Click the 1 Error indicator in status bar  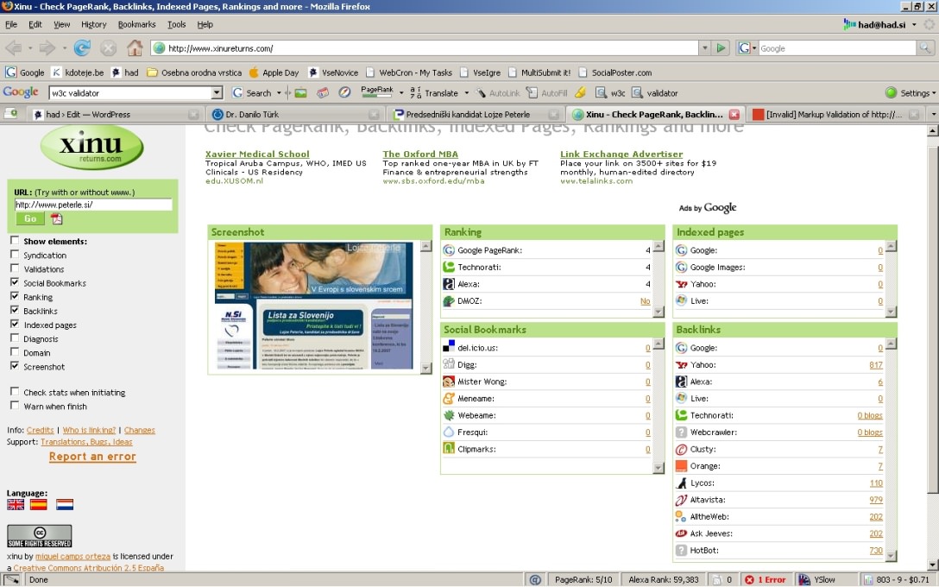click(765, 580)
